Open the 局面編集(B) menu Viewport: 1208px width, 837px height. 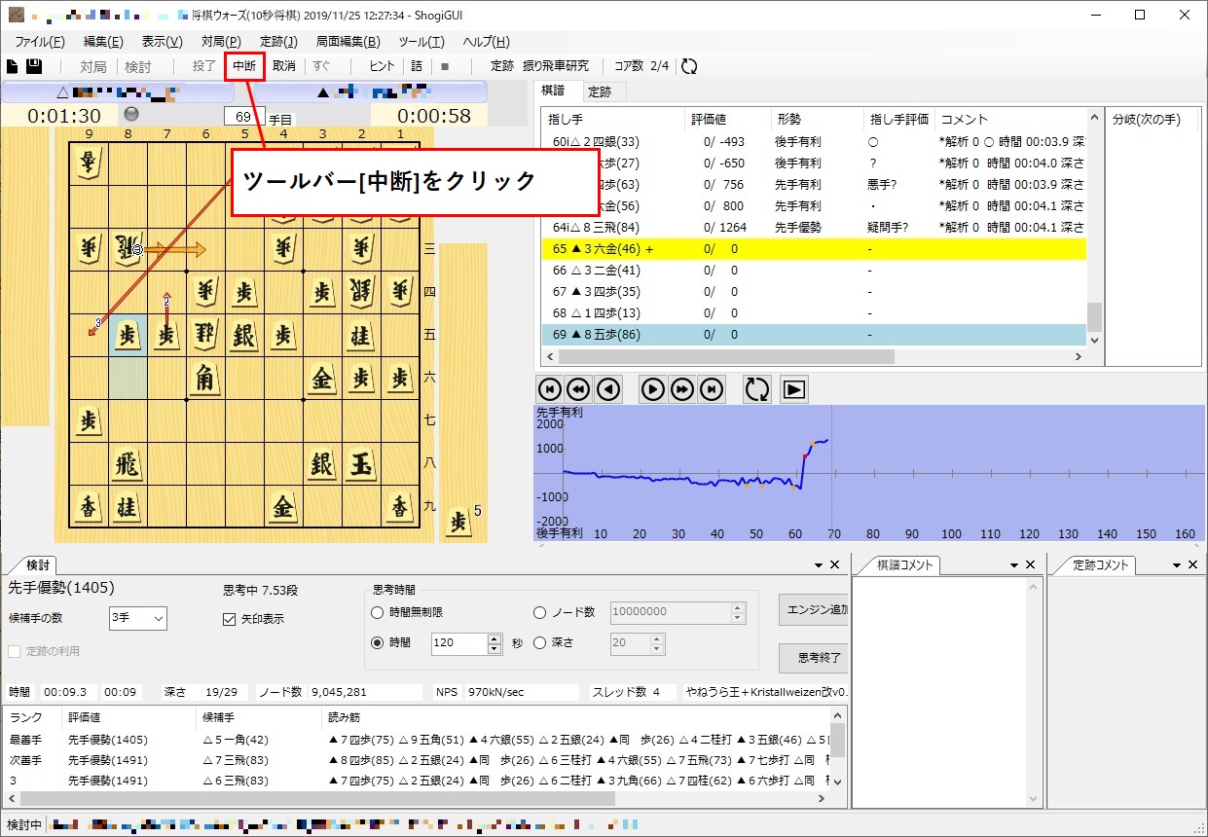[348, 42]
